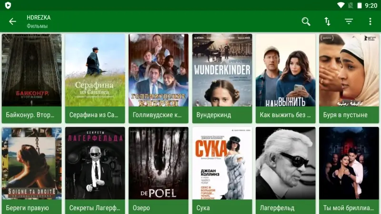Select the Серафина из Са... title label

[93, 115]
